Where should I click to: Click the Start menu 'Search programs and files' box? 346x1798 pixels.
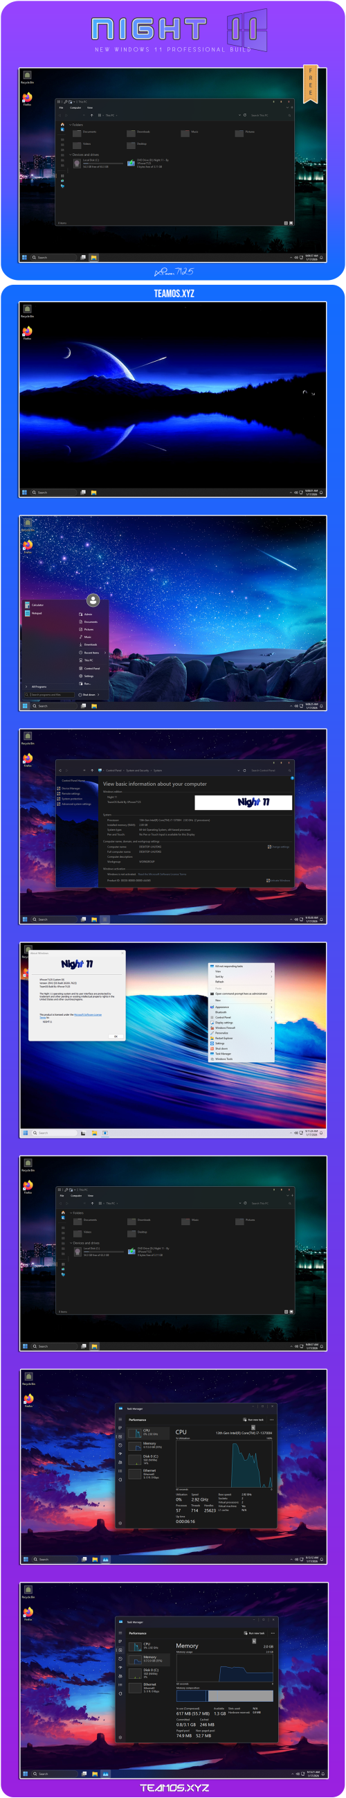(49, 694)
